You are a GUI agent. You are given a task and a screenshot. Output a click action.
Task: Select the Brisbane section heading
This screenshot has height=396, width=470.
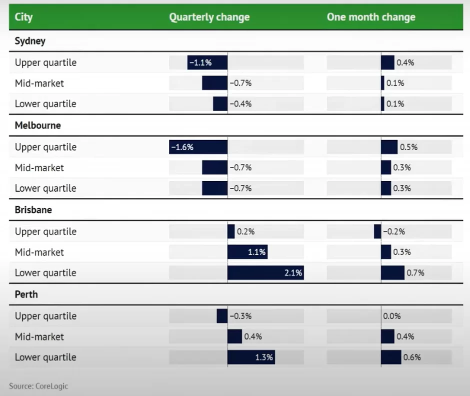tap(33, 210)
